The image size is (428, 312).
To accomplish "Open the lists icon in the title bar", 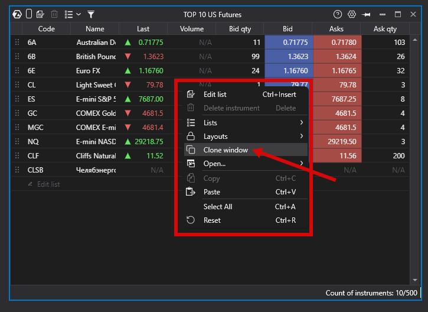I will 68,14.
